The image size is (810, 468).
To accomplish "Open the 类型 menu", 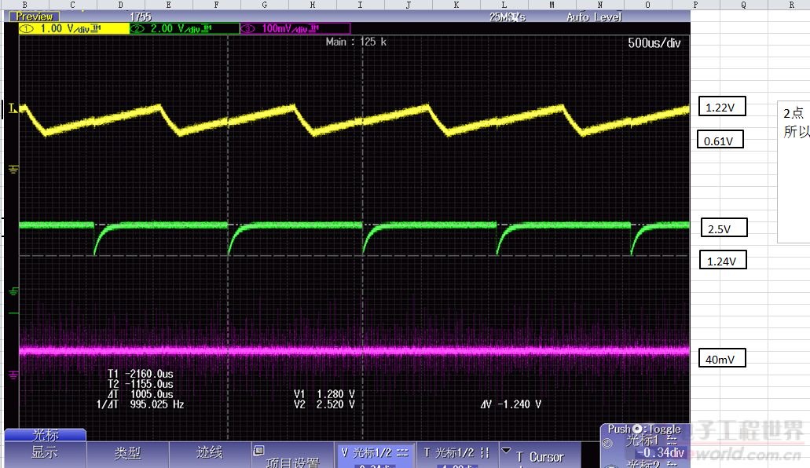I will 127,453.
